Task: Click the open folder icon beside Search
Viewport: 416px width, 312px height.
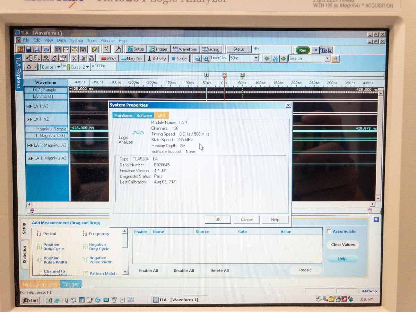Action: [335, 59]
